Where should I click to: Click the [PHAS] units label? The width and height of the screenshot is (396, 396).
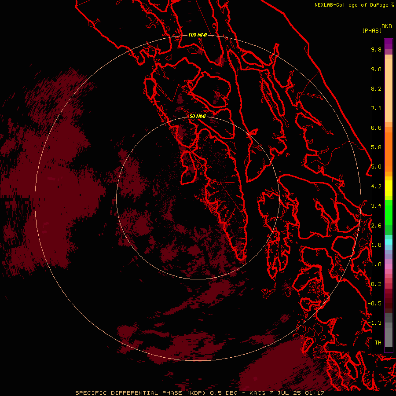pyautogui.click(x=372, y=30)
